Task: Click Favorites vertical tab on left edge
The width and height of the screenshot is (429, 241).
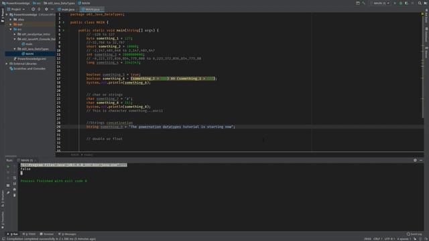Action: pos(3,220)
